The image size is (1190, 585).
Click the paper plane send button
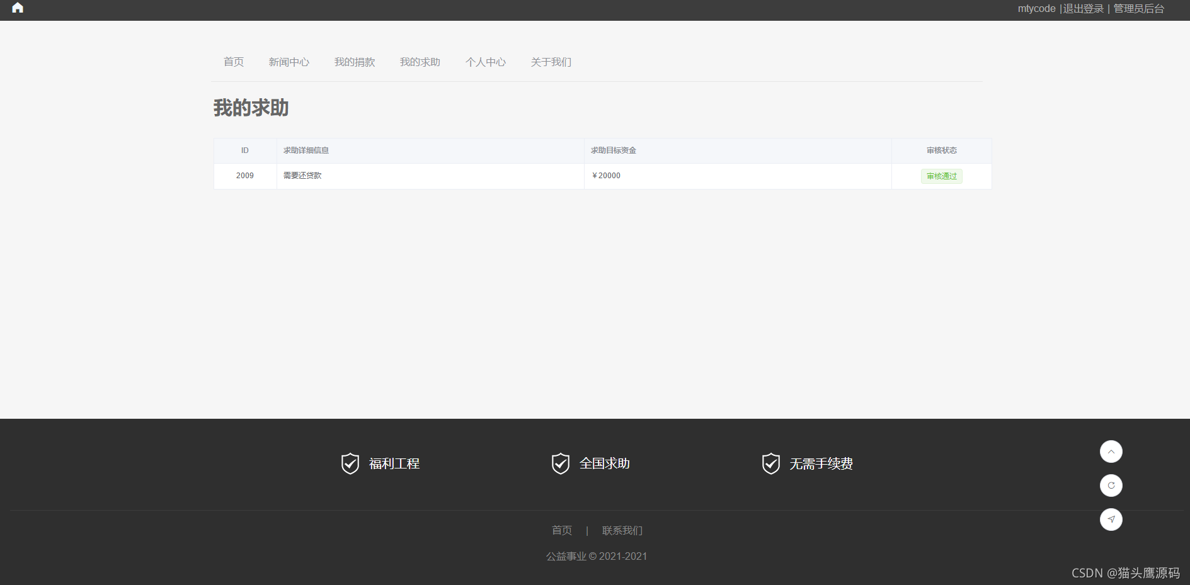(x=1111, y=520)
